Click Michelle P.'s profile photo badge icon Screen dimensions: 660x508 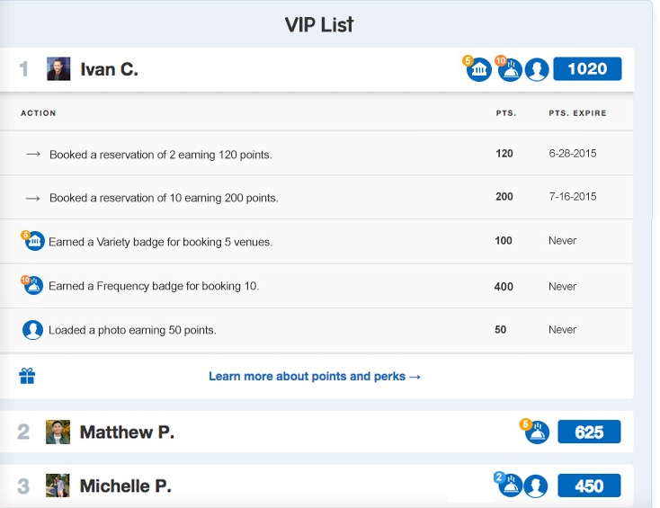click(x=536, y=486)
